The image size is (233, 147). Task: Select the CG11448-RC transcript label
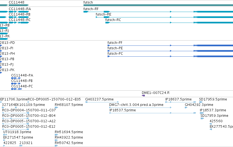20,20
